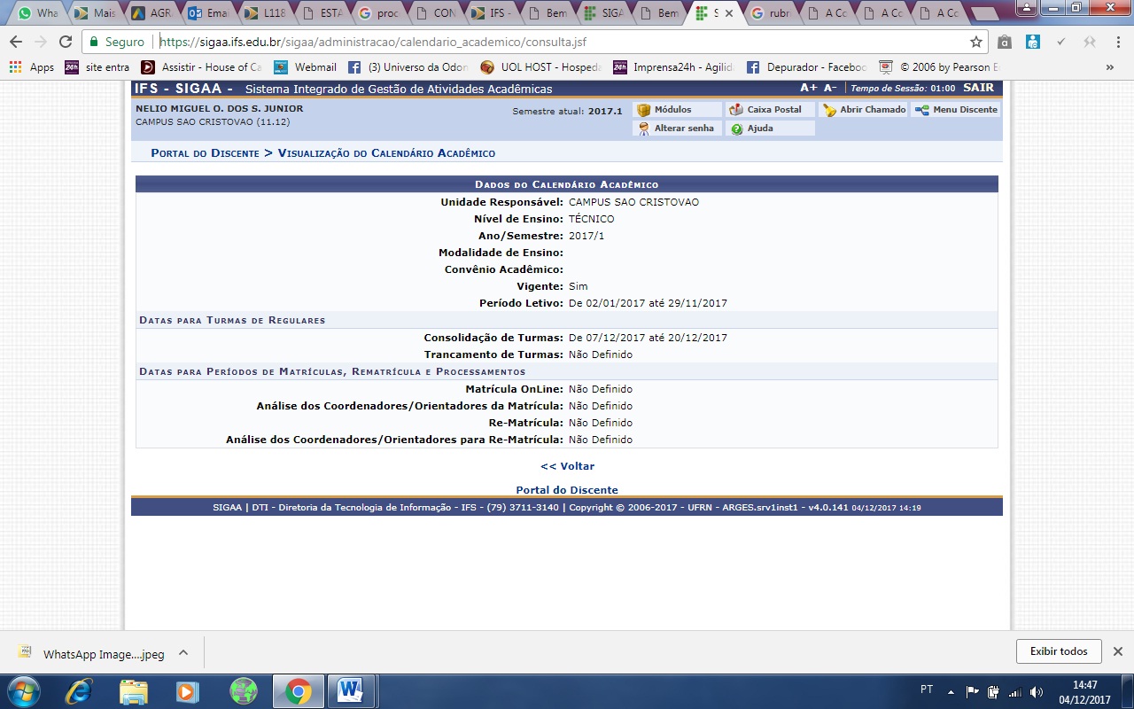Open the Ajuda help icon
The image size is (1134, 709).
point(737,129)
